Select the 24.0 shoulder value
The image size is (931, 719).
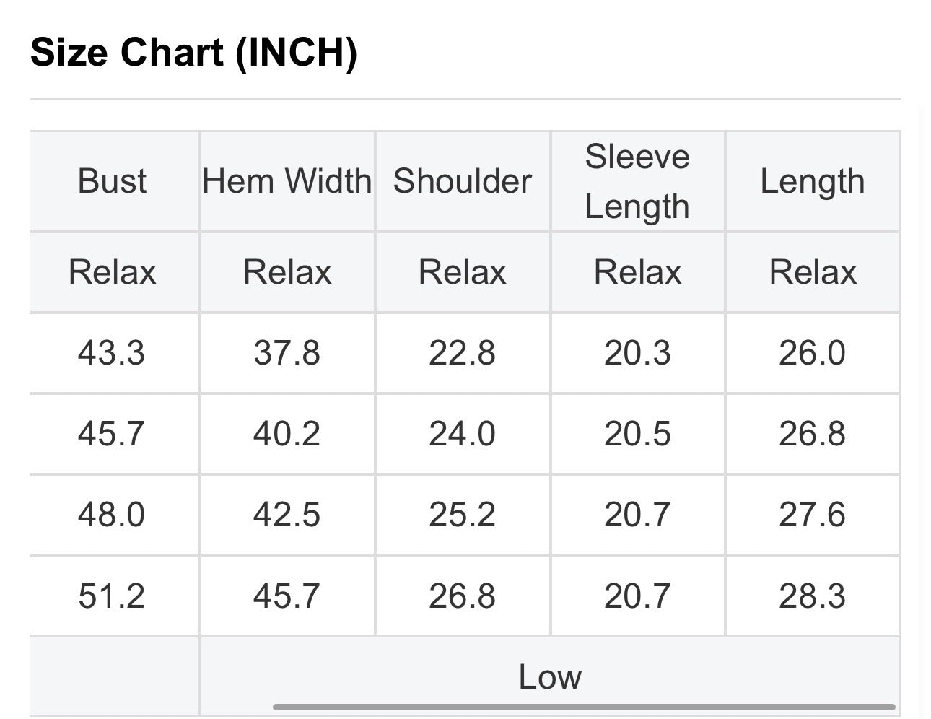tap(463, 434)
